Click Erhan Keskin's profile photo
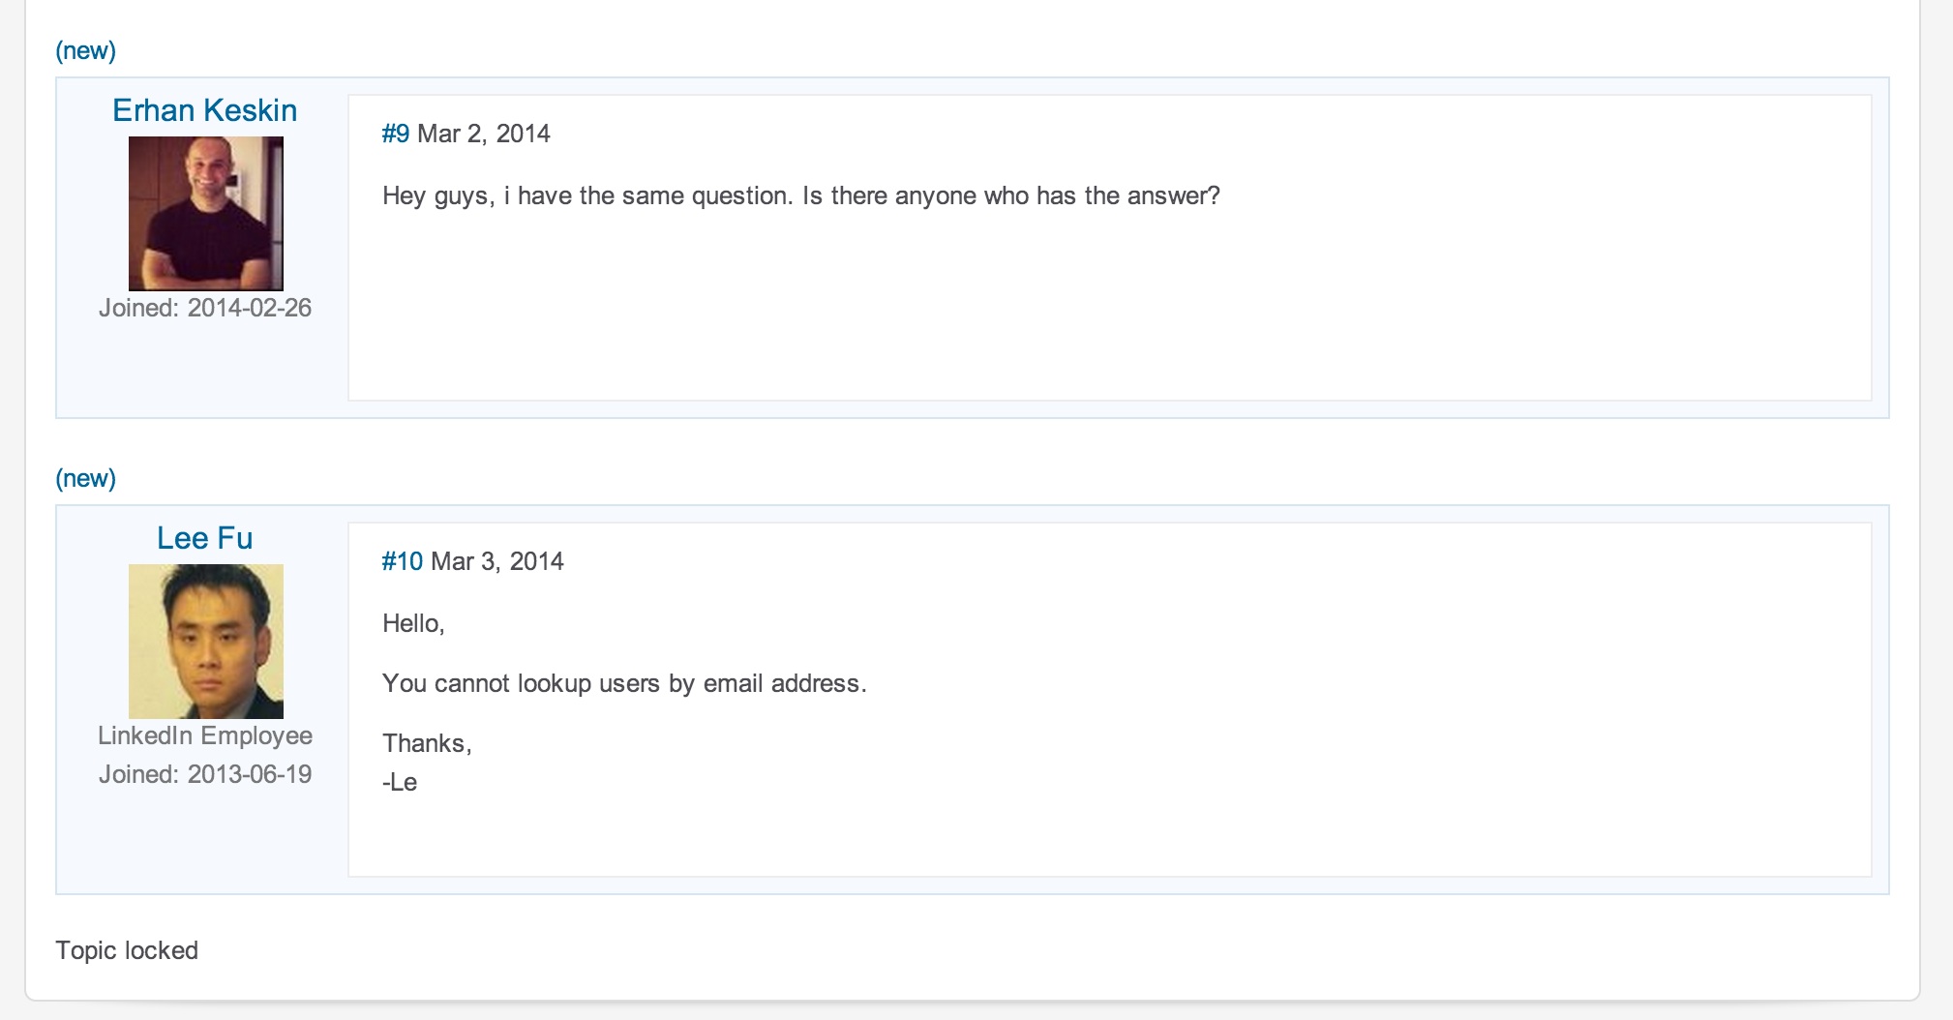The image size is (1953, 1020). [x=206, y=213]
